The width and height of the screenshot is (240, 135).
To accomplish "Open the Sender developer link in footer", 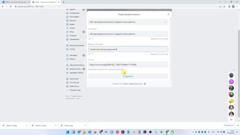I will pos(125,84).
